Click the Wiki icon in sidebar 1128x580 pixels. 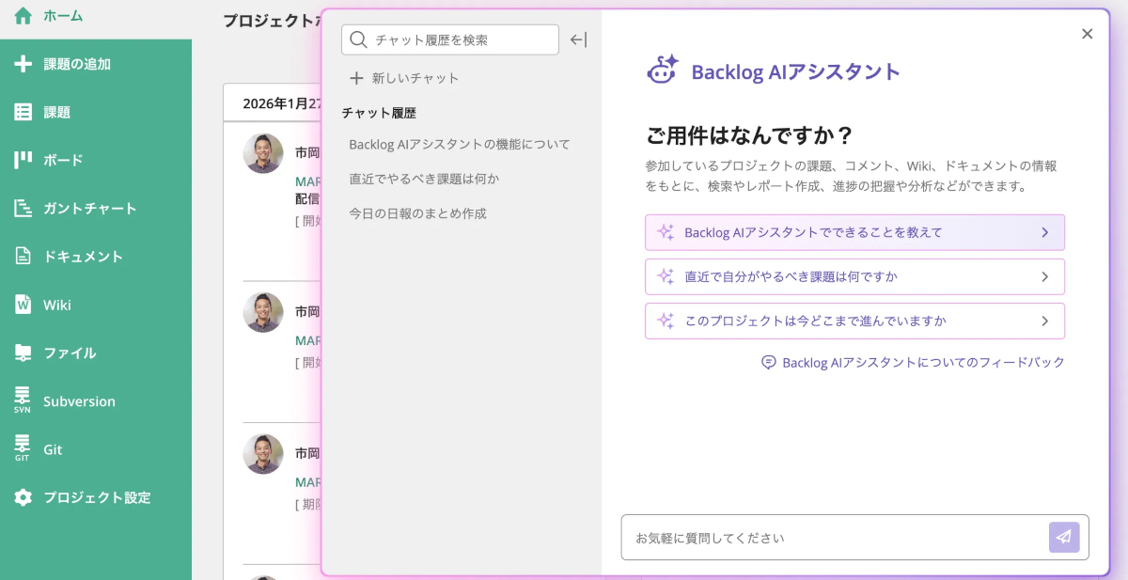click(23, 305)
